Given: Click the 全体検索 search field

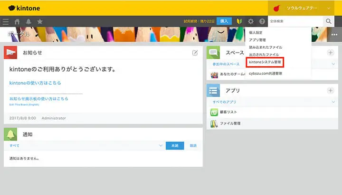Looking at the screenshot, I should click(294, 21).
